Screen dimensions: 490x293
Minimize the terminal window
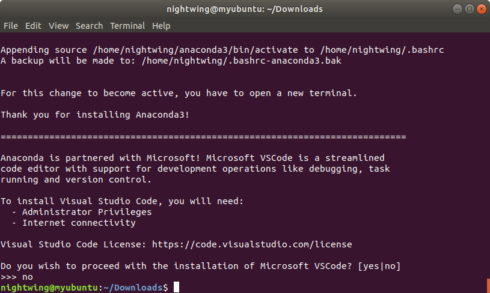click(457, 9)
